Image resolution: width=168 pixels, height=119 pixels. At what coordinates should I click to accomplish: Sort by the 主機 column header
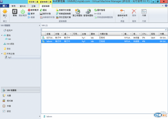85,34
